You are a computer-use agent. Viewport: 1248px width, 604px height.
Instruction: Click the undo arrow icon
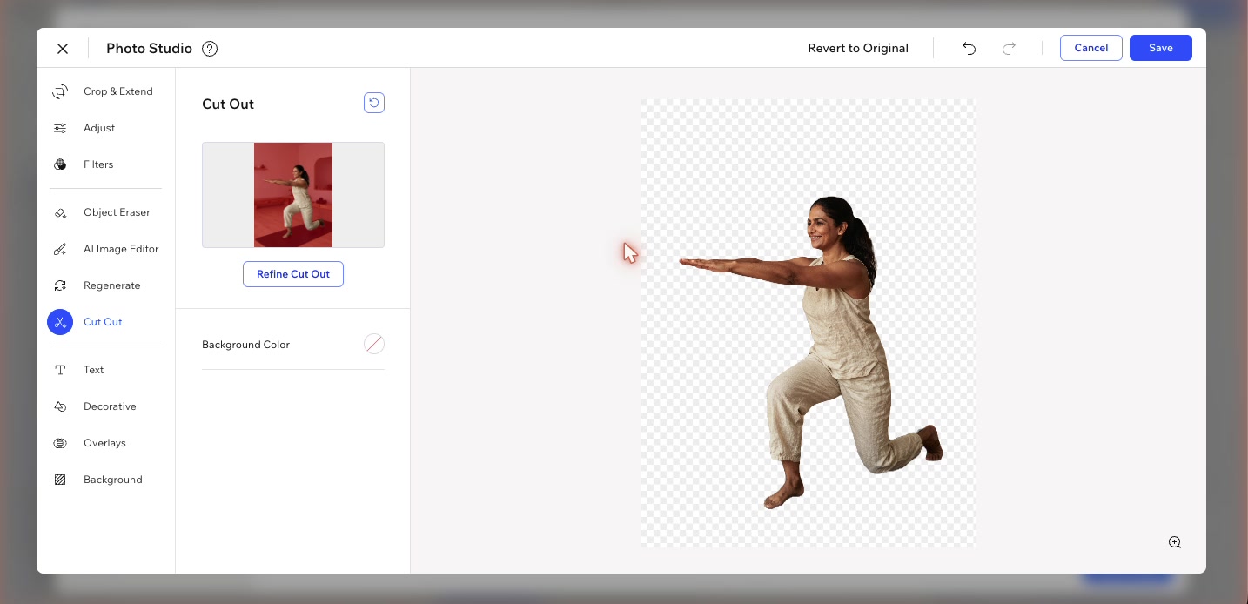pyautogui.click(x=969, y=49)
